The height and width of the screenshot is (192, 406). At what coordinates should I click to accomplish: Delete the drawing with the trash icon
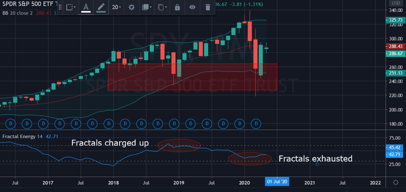point(208,7)
